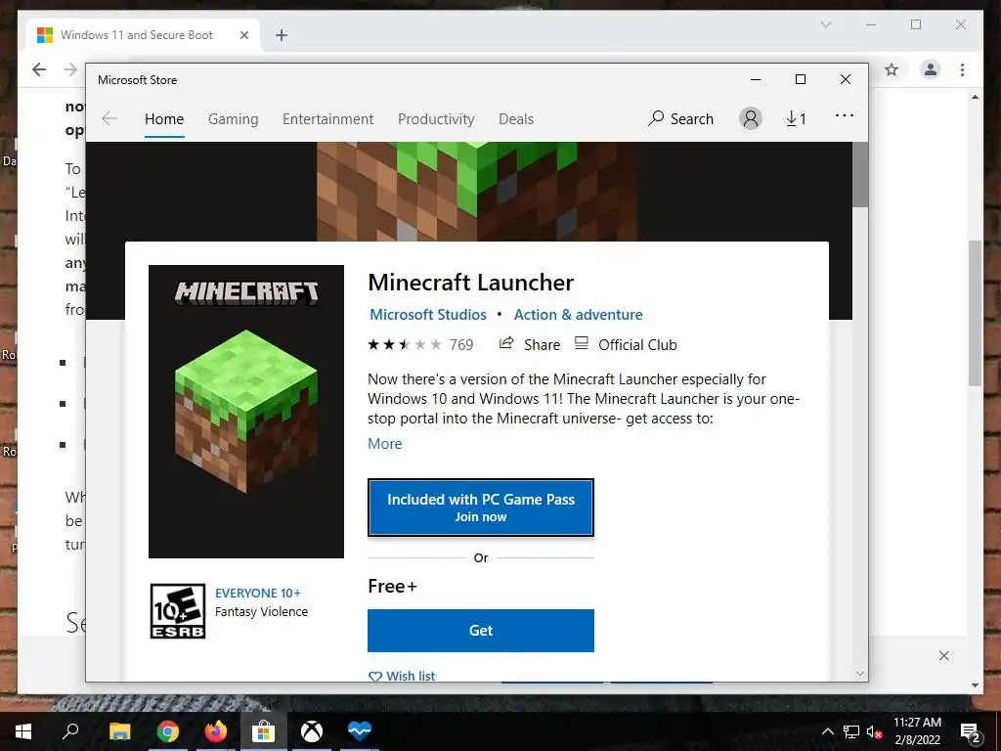The image size is (1001, 751).
Task: Open the Deals tab
Action: tap(516, 118)
